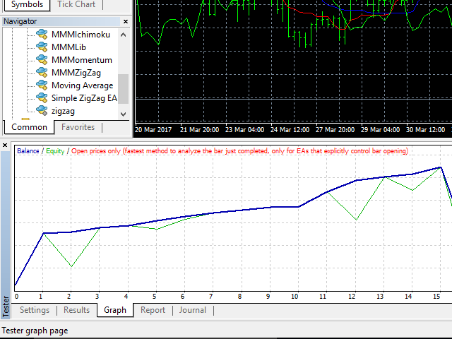Click the MMMZigZag expert icon
This screenshot has width=452, height=339.
tap(42, 73)
